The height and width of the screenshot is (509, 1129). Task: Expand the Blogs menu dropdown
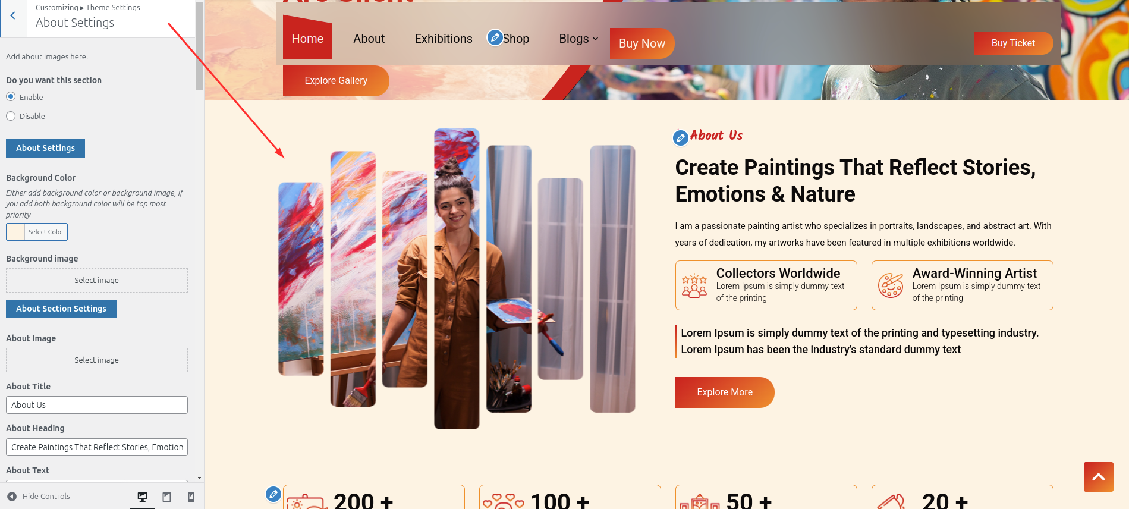click(578, 39)
